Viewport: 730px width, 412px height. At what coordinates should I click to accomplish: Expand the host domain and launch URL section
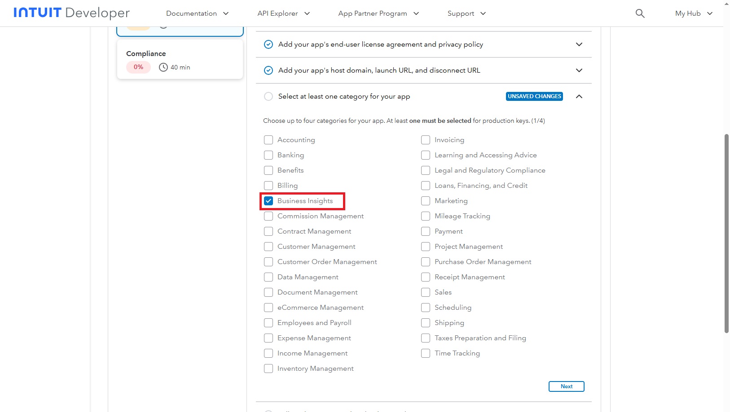tap(579, 70)
